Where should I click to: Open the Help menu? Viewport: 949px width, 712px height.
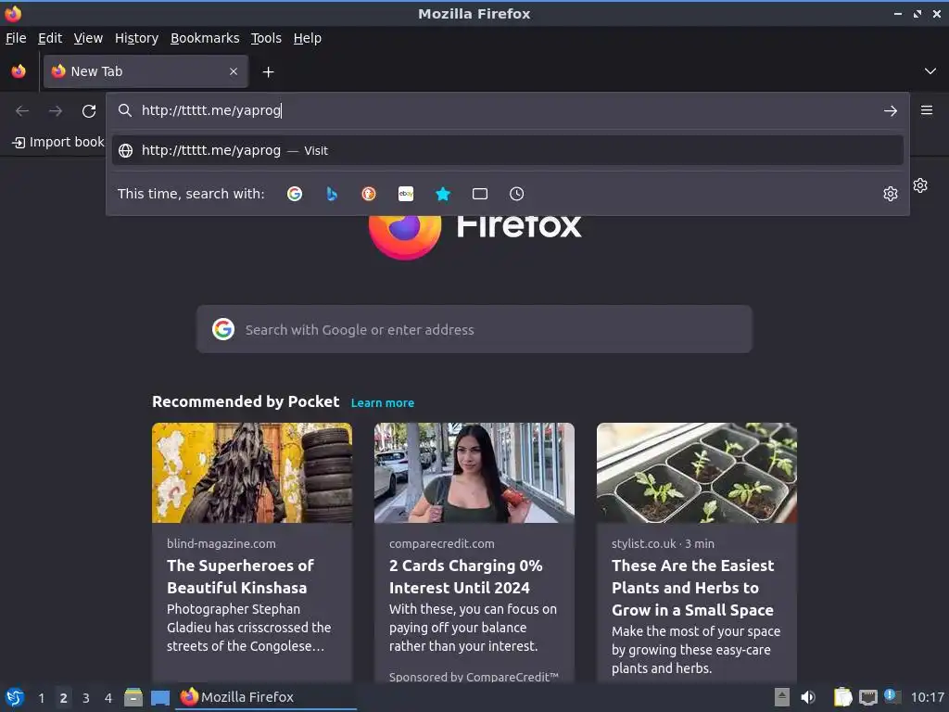[308, 38]
